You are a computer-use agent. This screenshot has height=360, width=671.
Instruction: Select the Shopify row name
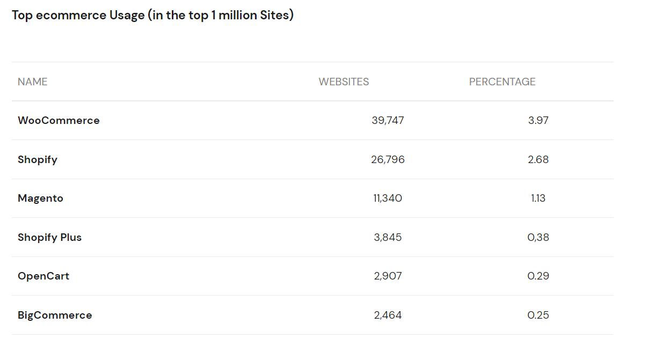pos(38,159)
